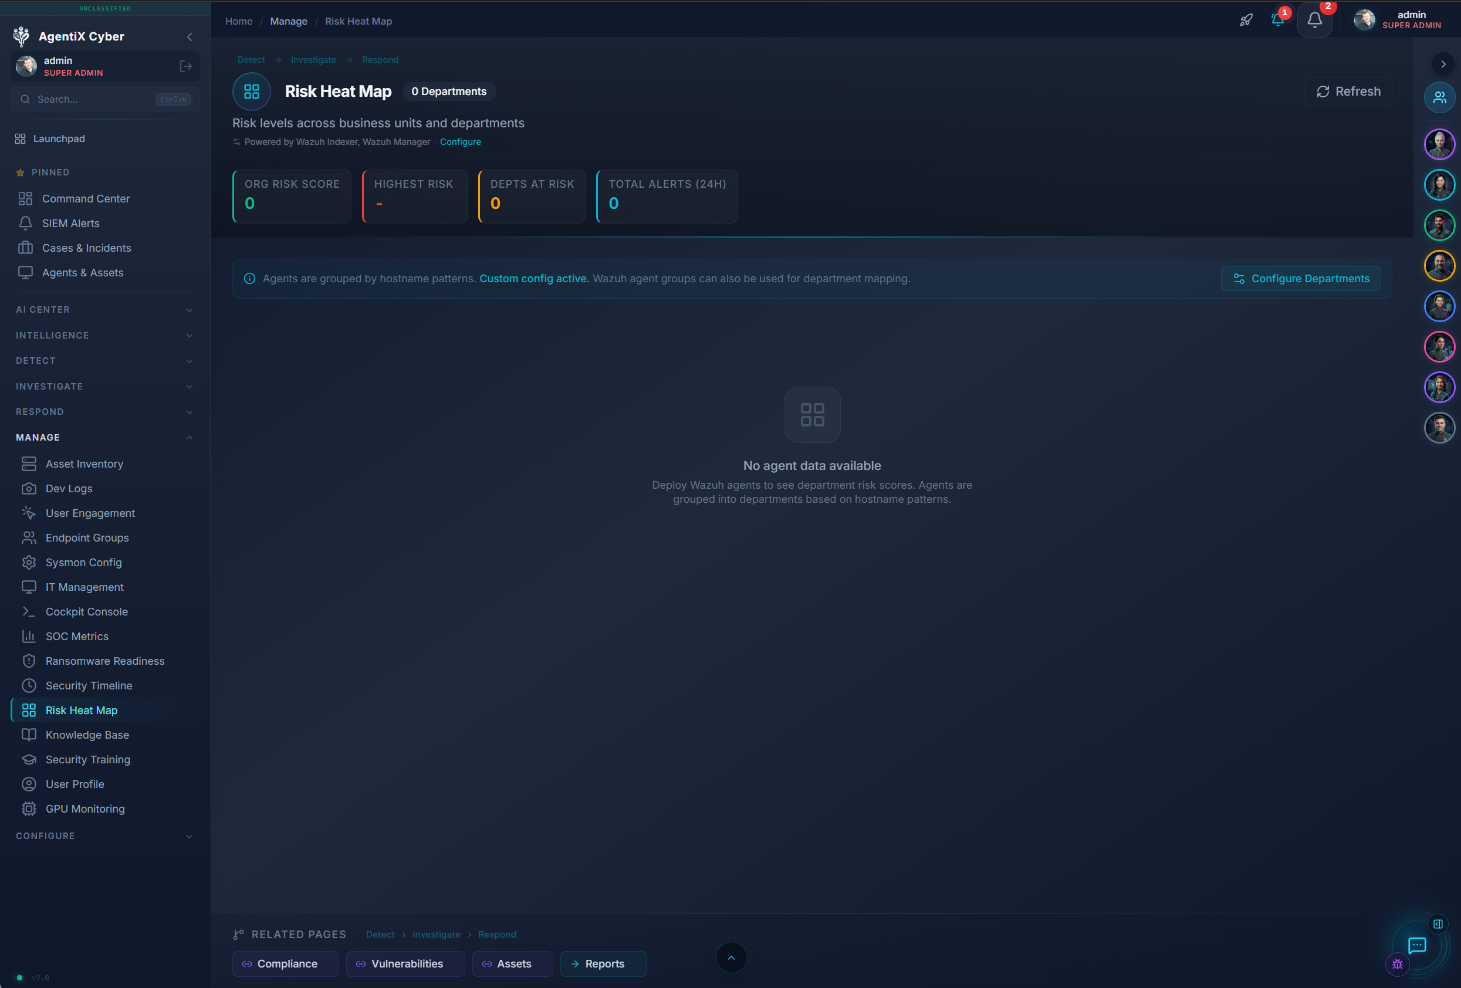This screenshot has width=1461, height=988.
Task: Open GPU Monitoring in Manage section
Action: pos(85,809)
